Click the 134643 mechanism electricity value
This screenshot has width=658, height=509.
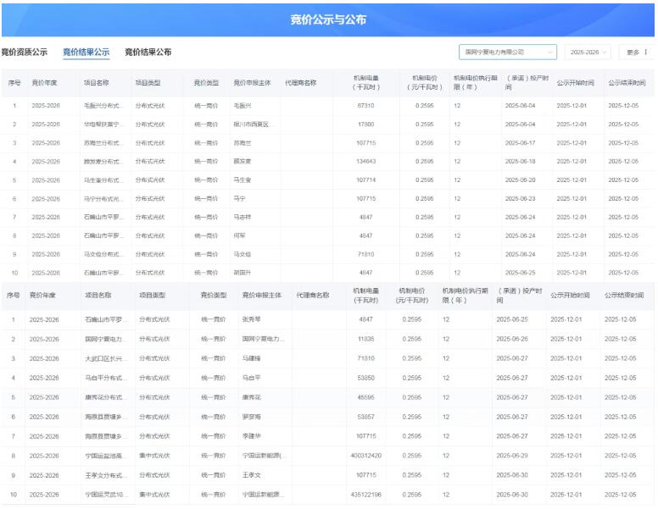pos(366,162)
